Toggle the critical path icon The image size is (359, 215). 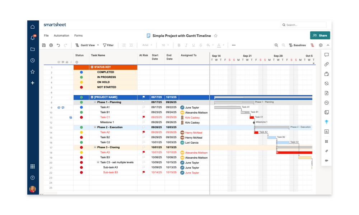tap(312, 45)
